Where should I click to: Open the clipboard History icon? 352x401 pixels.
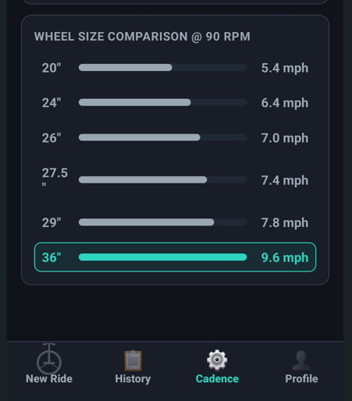133,360
